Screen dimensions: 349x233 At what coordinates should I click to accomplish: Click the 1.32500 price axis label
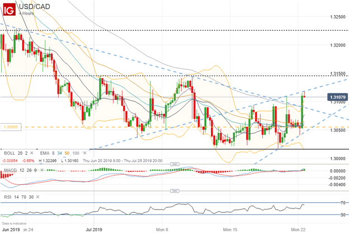pyautogui.click(x=338, y=17)
